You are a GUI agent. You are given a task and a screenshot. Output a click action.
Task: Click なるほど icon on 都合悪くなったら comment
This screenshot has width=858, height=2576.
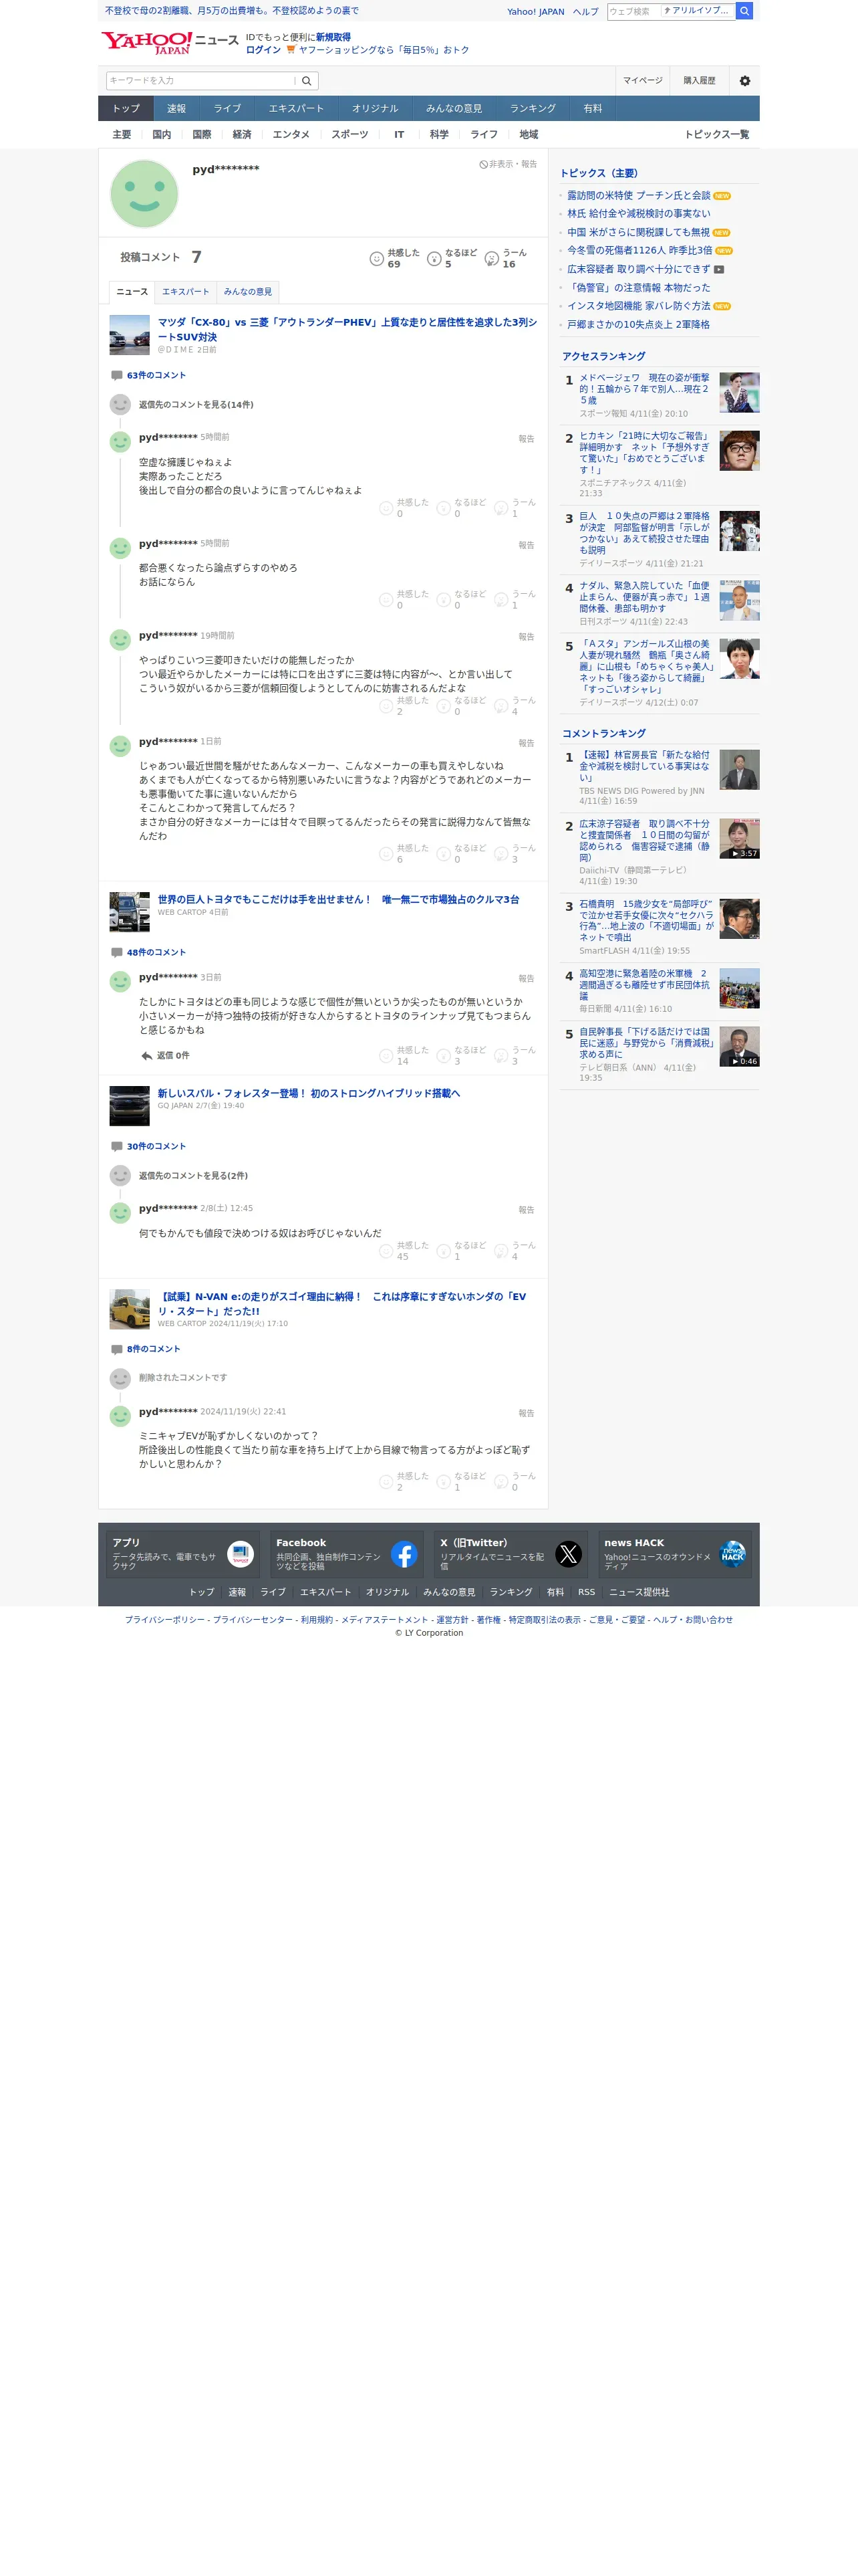pos(444,600)
